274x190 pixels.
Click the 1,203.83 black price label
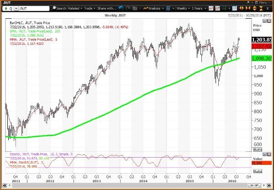262,40
